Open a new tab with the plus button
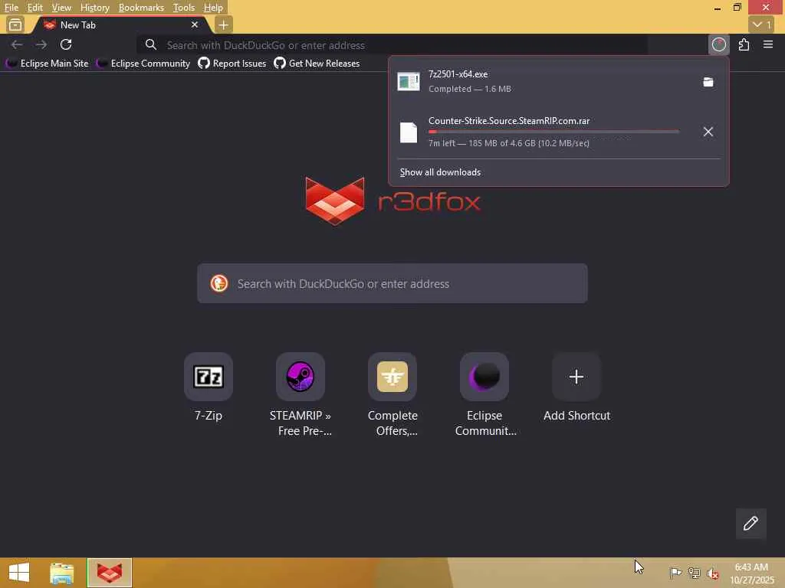 pyautogui.click(x=223, y=24)
